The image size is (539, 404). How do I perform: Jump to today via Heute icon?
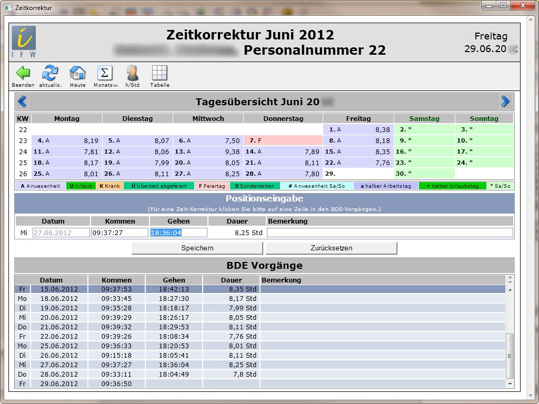pyautogui.click(x=78, y=73)
